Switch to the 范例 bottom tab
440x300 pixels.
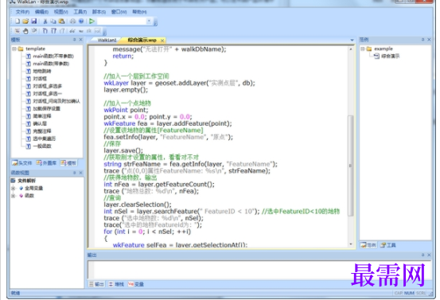click(x=368, y=245)
